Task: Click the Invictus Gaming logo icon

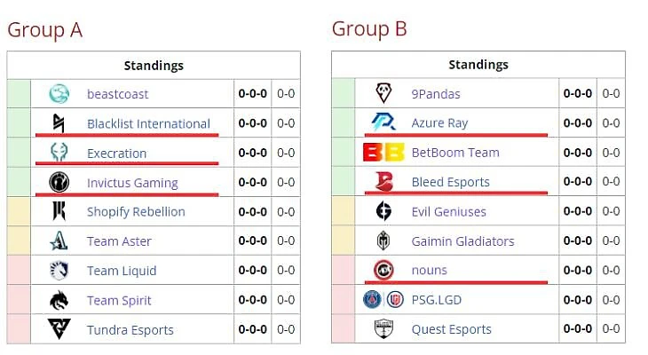Action: click(x=59, y=183)
